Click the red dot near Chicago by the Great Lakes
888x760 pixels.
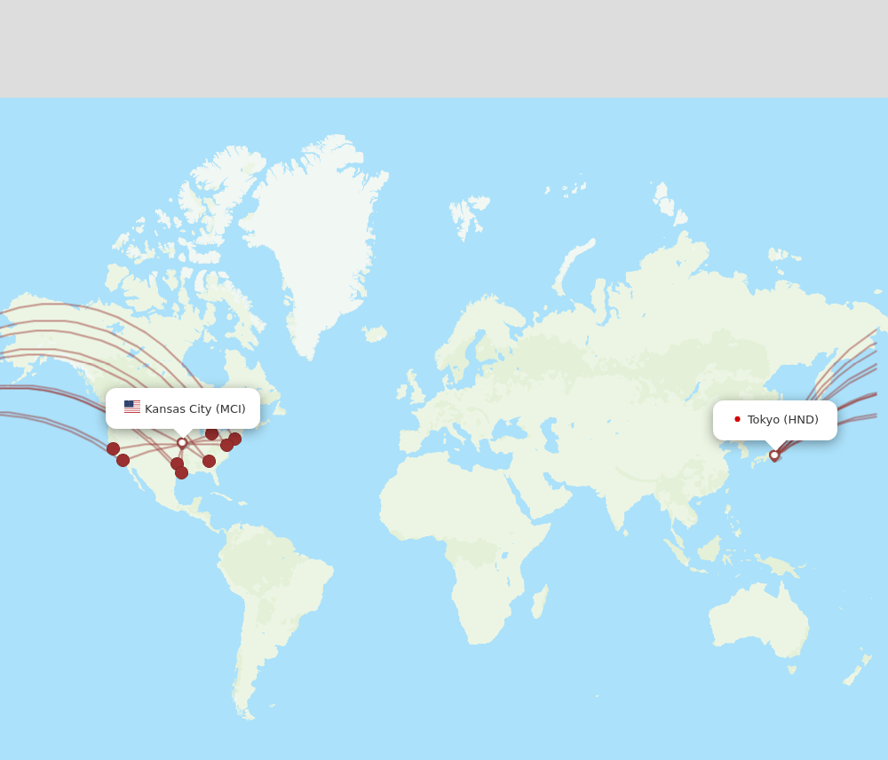[x=212, y=434]
